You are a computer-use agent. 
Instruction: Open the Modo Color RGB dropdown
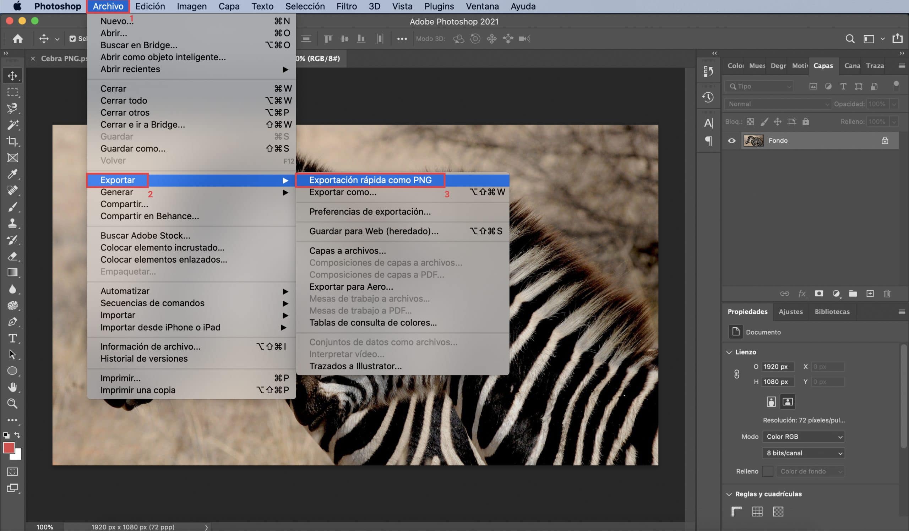click(x=803, y=437)
